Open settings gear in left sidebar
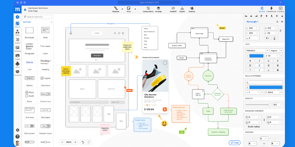Screen dimensions: 295x147 point(18,130)
